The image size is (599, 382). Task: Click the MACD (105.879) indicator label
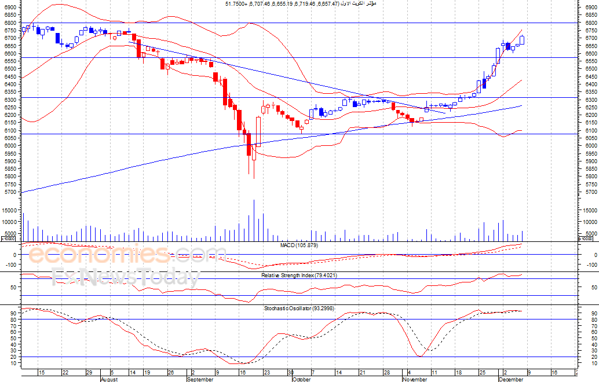(x=299, y=245)
